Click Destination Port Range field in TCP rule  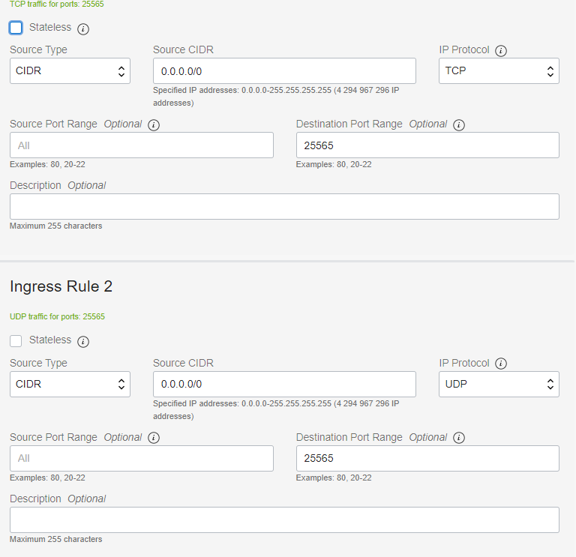[427, 145]
